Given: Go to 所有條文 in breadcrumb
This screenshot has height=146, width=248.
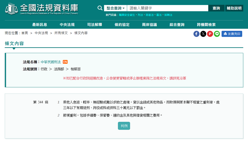Looking at the screenshot, I should tap(61, 33).
